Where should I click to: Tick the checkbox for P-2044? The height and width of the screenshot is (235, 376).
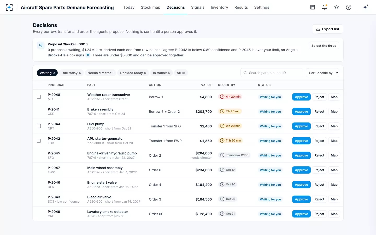point(39,126)
